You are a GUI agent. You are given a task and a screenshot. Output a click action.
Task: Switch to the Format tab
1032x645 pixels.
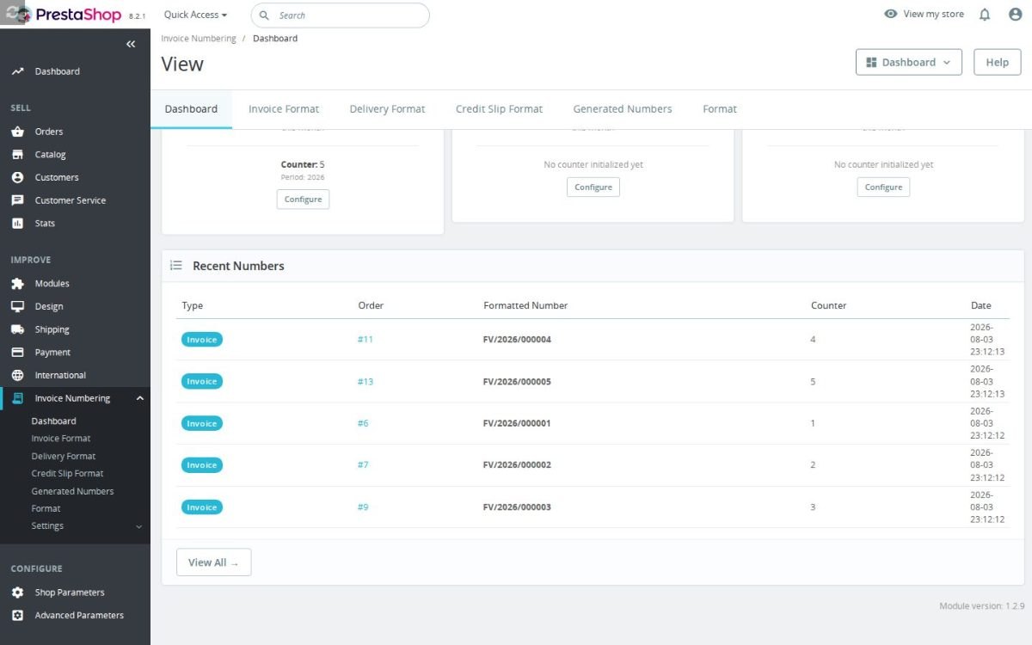(x=720, y=109)
